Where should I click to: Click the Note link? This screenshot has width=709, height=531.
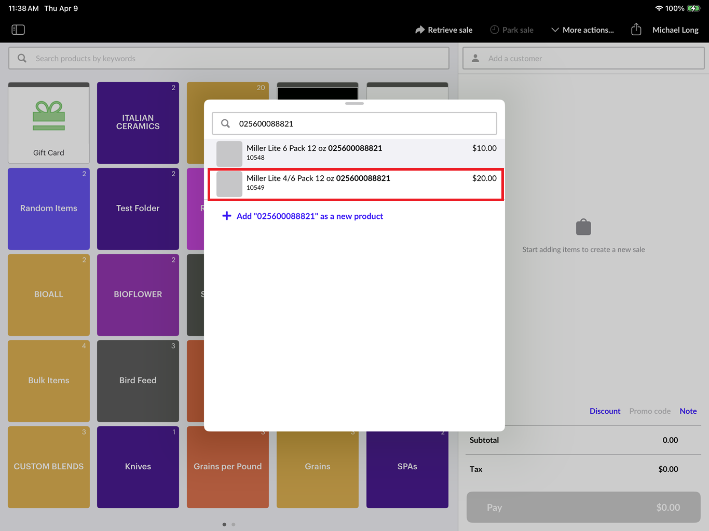(688, 411)
